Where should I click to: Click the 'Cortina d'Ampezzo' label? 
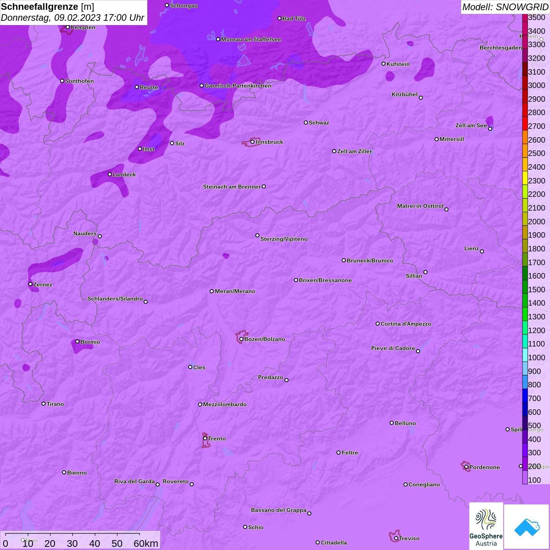click(406, 324)
